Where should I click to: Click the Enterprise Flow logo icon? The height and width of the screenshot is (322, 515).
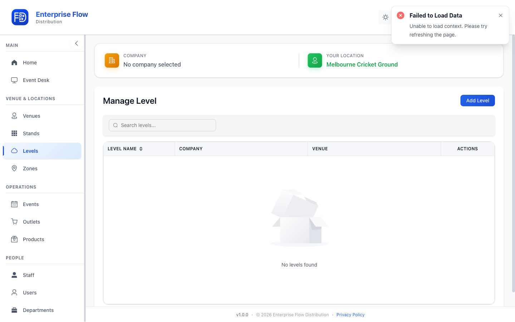pos(20,17)
